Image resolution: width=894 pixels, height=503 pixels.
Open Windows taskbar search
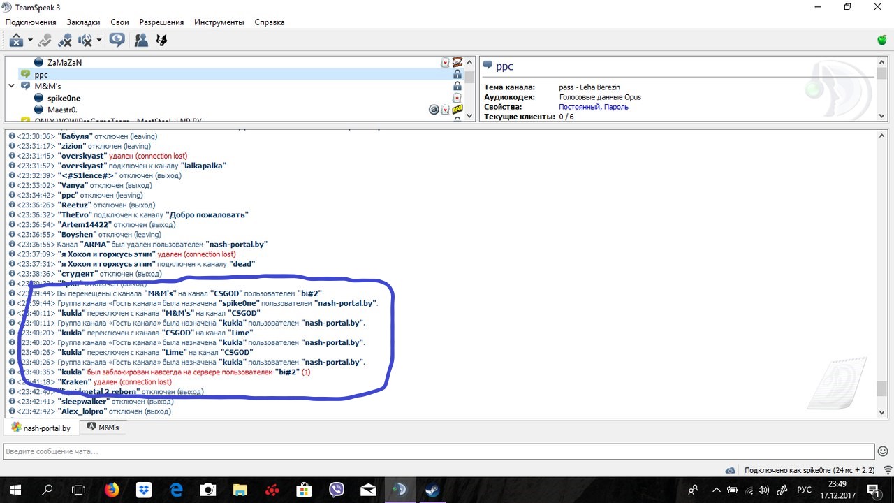point(47,490)
